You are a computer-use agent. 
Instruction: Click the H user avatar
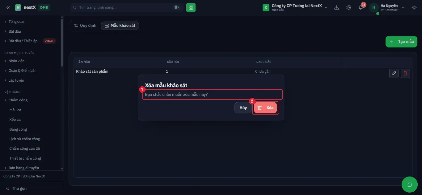coord(374,7)
